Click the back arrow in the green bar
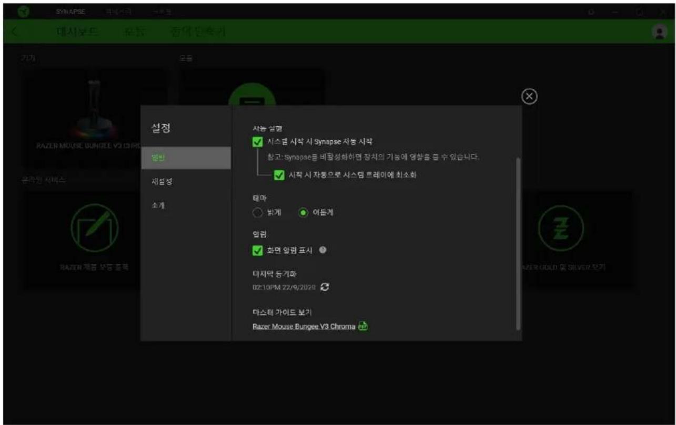Image resolution: width=676 pixels, height=425 pixels. (x=15, y=32)
